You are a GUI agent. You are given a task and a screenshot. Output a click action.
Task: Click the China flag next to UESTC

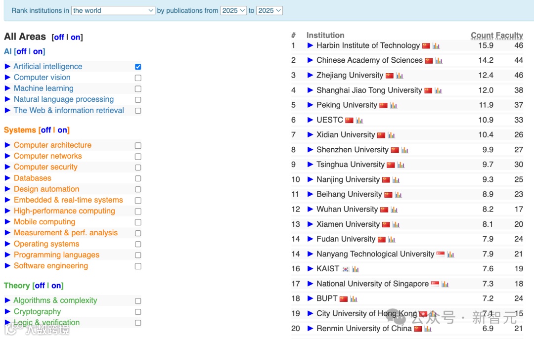349,120
